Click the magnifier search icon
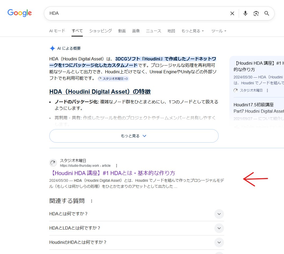Screen dimensions: 284x254 pos(267,13)
